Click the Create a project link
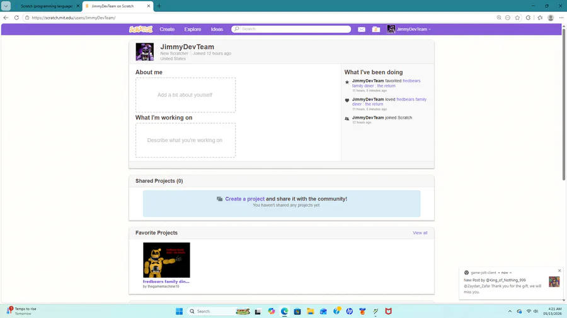Image resolution: width=567 pixels, height=318 pixels. pyautogui.click(x=244, y=199)
